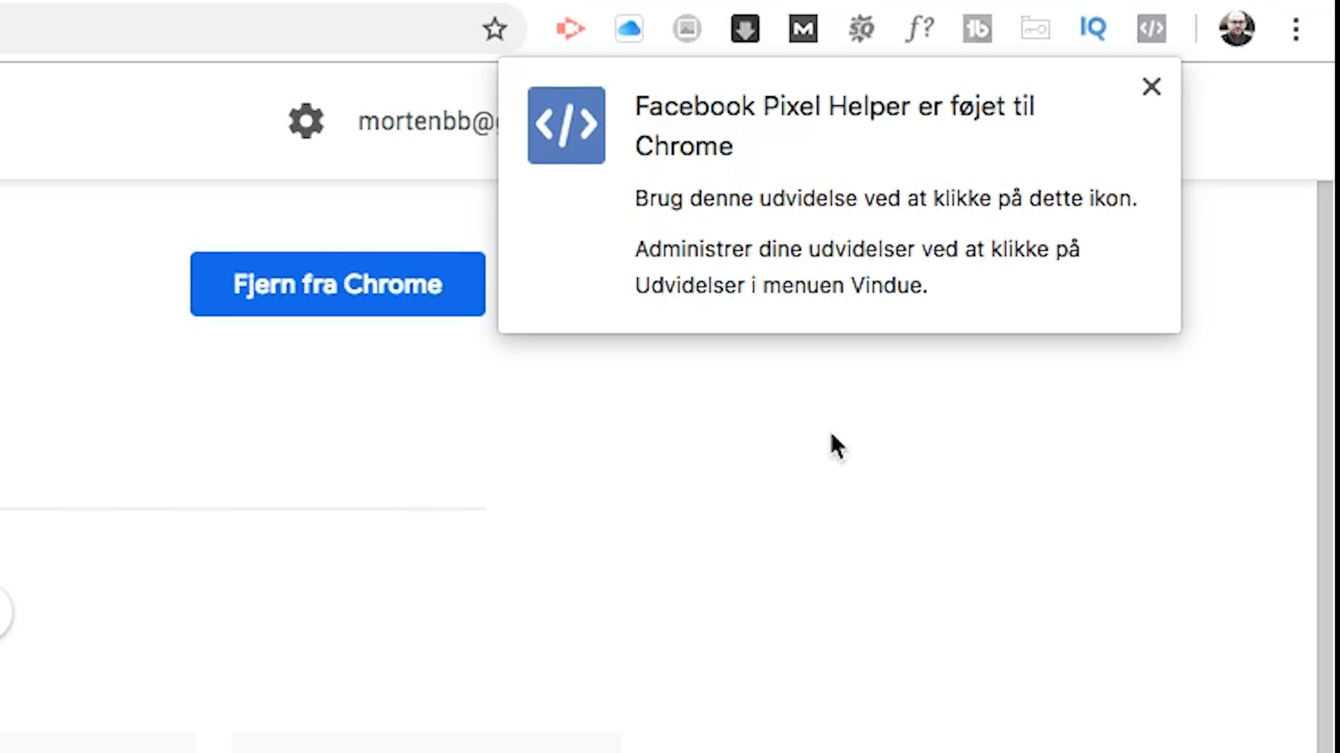The height and width of the screenshot is (753, 1340).
Task: Click the gray image extension icon
Action: (687, 29)
